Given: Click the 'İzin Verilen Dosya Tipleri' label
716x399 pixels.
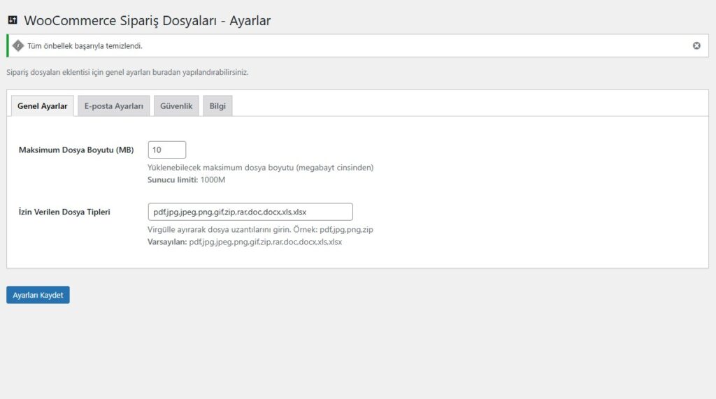Looking at the screenshot, I should point(64,212).
